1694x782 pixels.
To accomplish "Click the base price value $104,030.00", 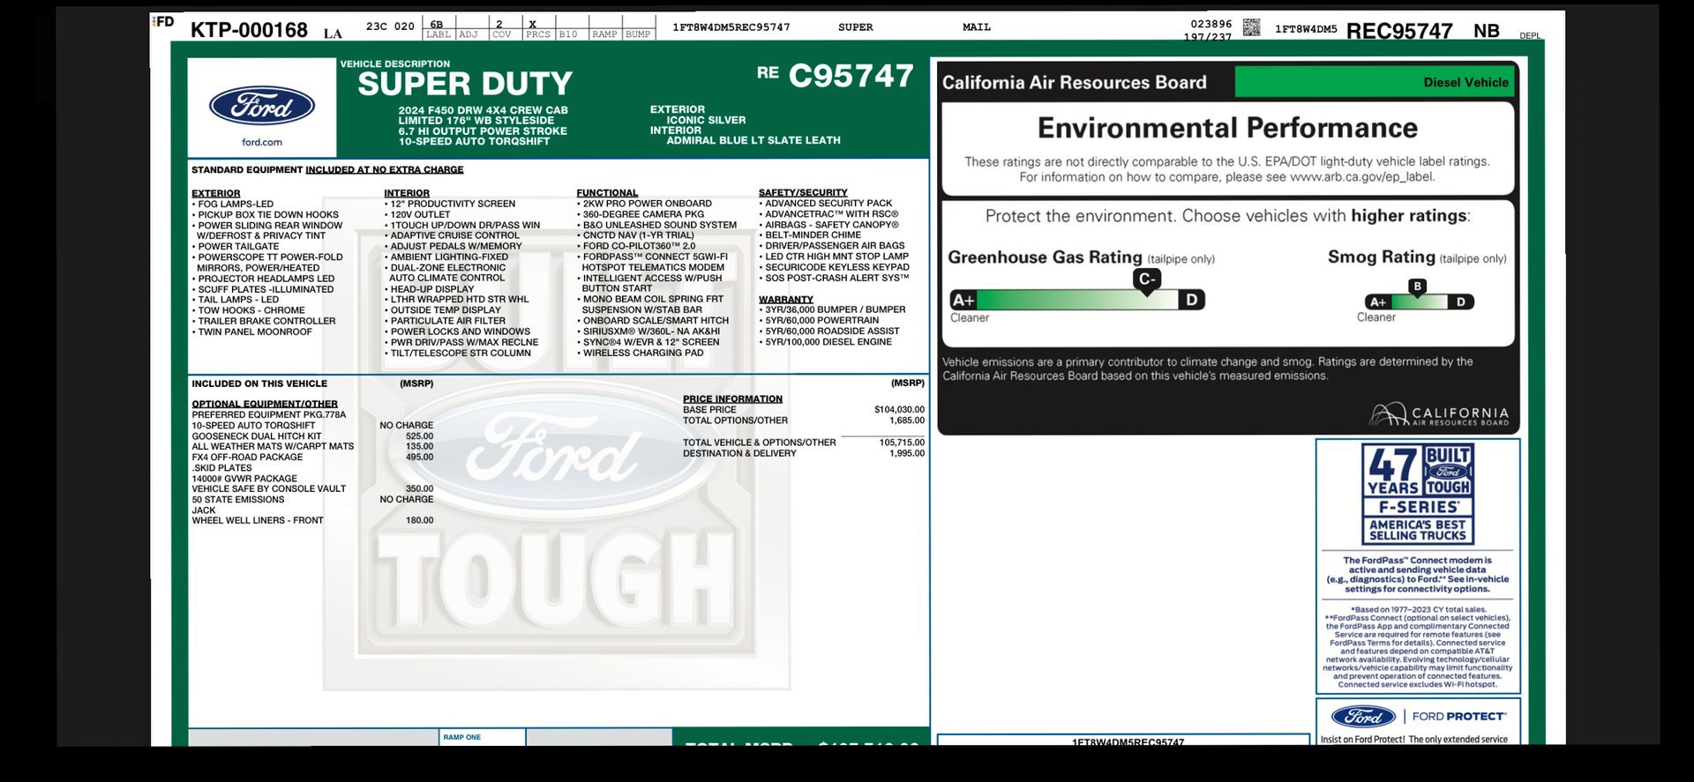I will (x=899, y=410).
